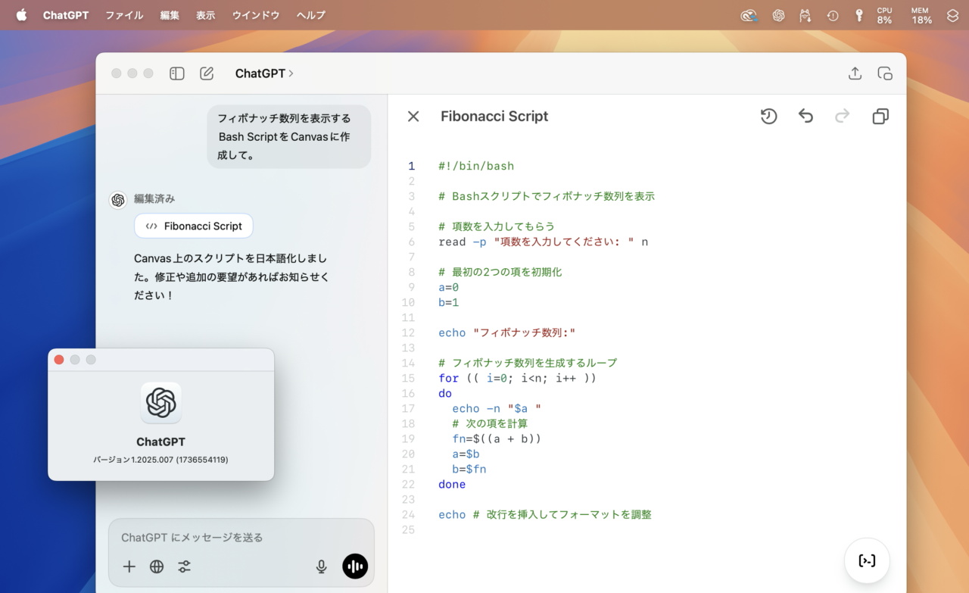Redo the canvas edit
Screen dimensions: 969x593
tap(842, 116)
